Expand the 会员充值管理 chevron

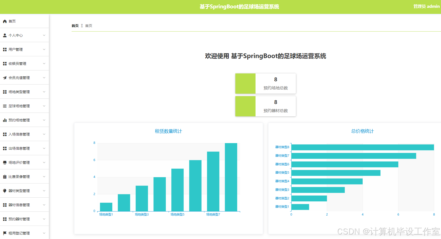click(x=44, y=78)
